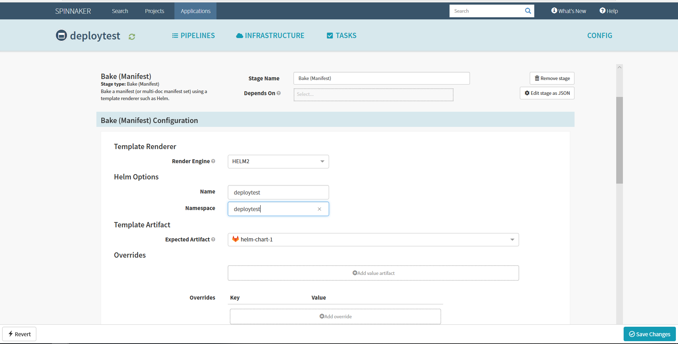The height and width of the screenshot is (344, 678).
Task: Click Edit stage as JSON button
Action: click(547, 93)
